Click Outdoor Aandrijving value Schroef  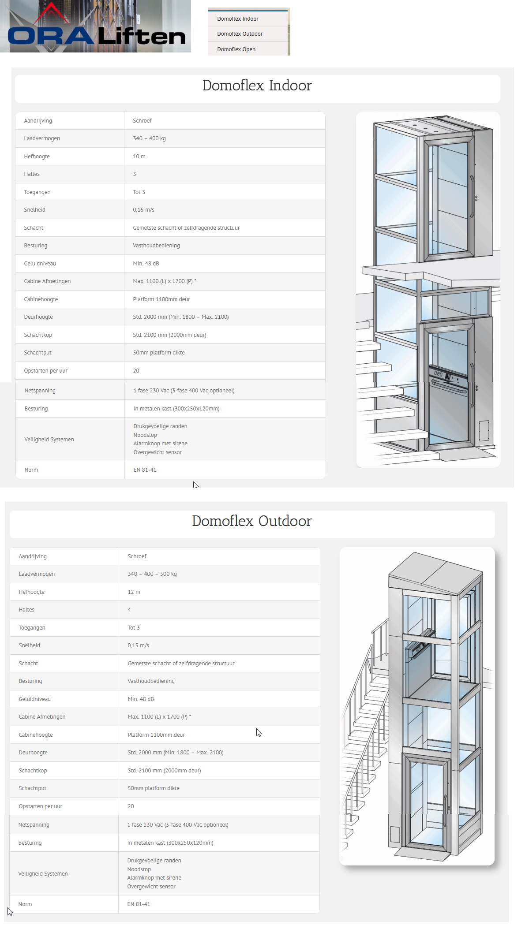point(137,556)
